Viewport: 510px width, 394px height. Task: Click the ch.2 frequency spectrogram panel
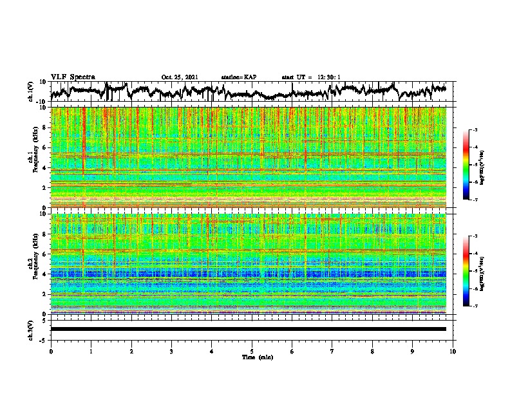[x=249, y=264]
